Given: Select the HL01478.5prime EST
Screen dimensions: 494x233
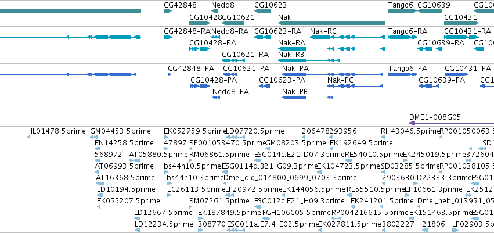Looking at the screenshot, I should 28,137.
